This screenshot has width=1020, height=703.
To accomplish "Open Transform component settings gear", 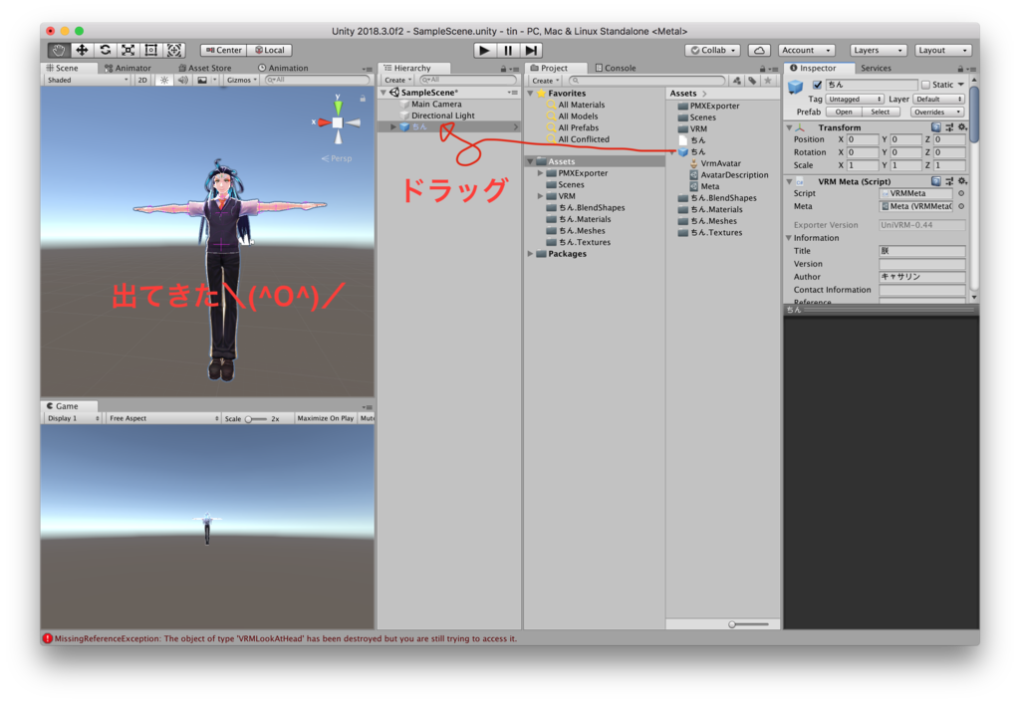I will coord(962,127).
